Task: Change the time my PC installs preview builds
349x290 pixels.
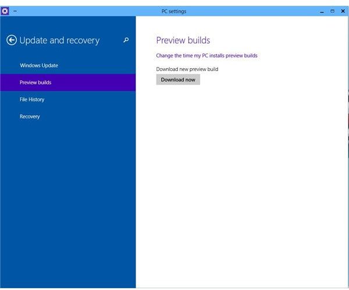Action: 206,55
